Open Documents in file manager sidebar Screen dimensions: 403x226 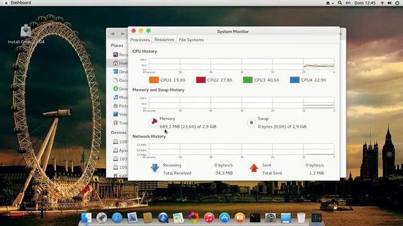tap(120, 80)
